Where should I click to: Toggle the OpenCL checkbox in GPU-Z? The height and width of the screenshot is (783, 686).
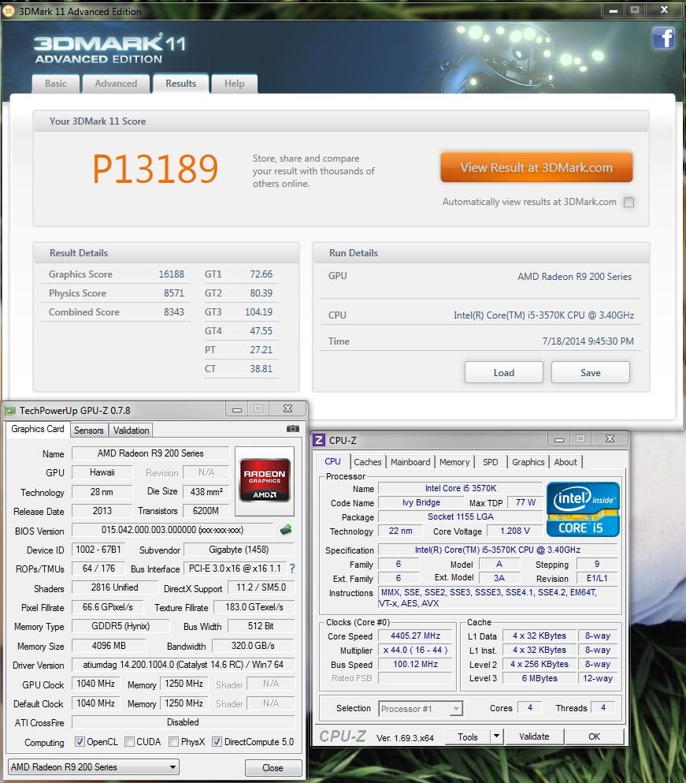pyautogui.click(x=80, y=741)
